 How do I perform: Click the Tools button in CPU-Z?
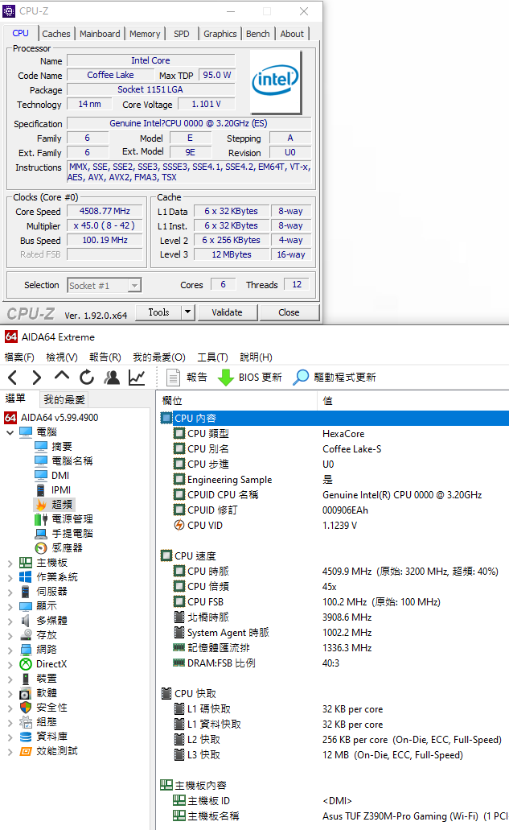(158, 312)
